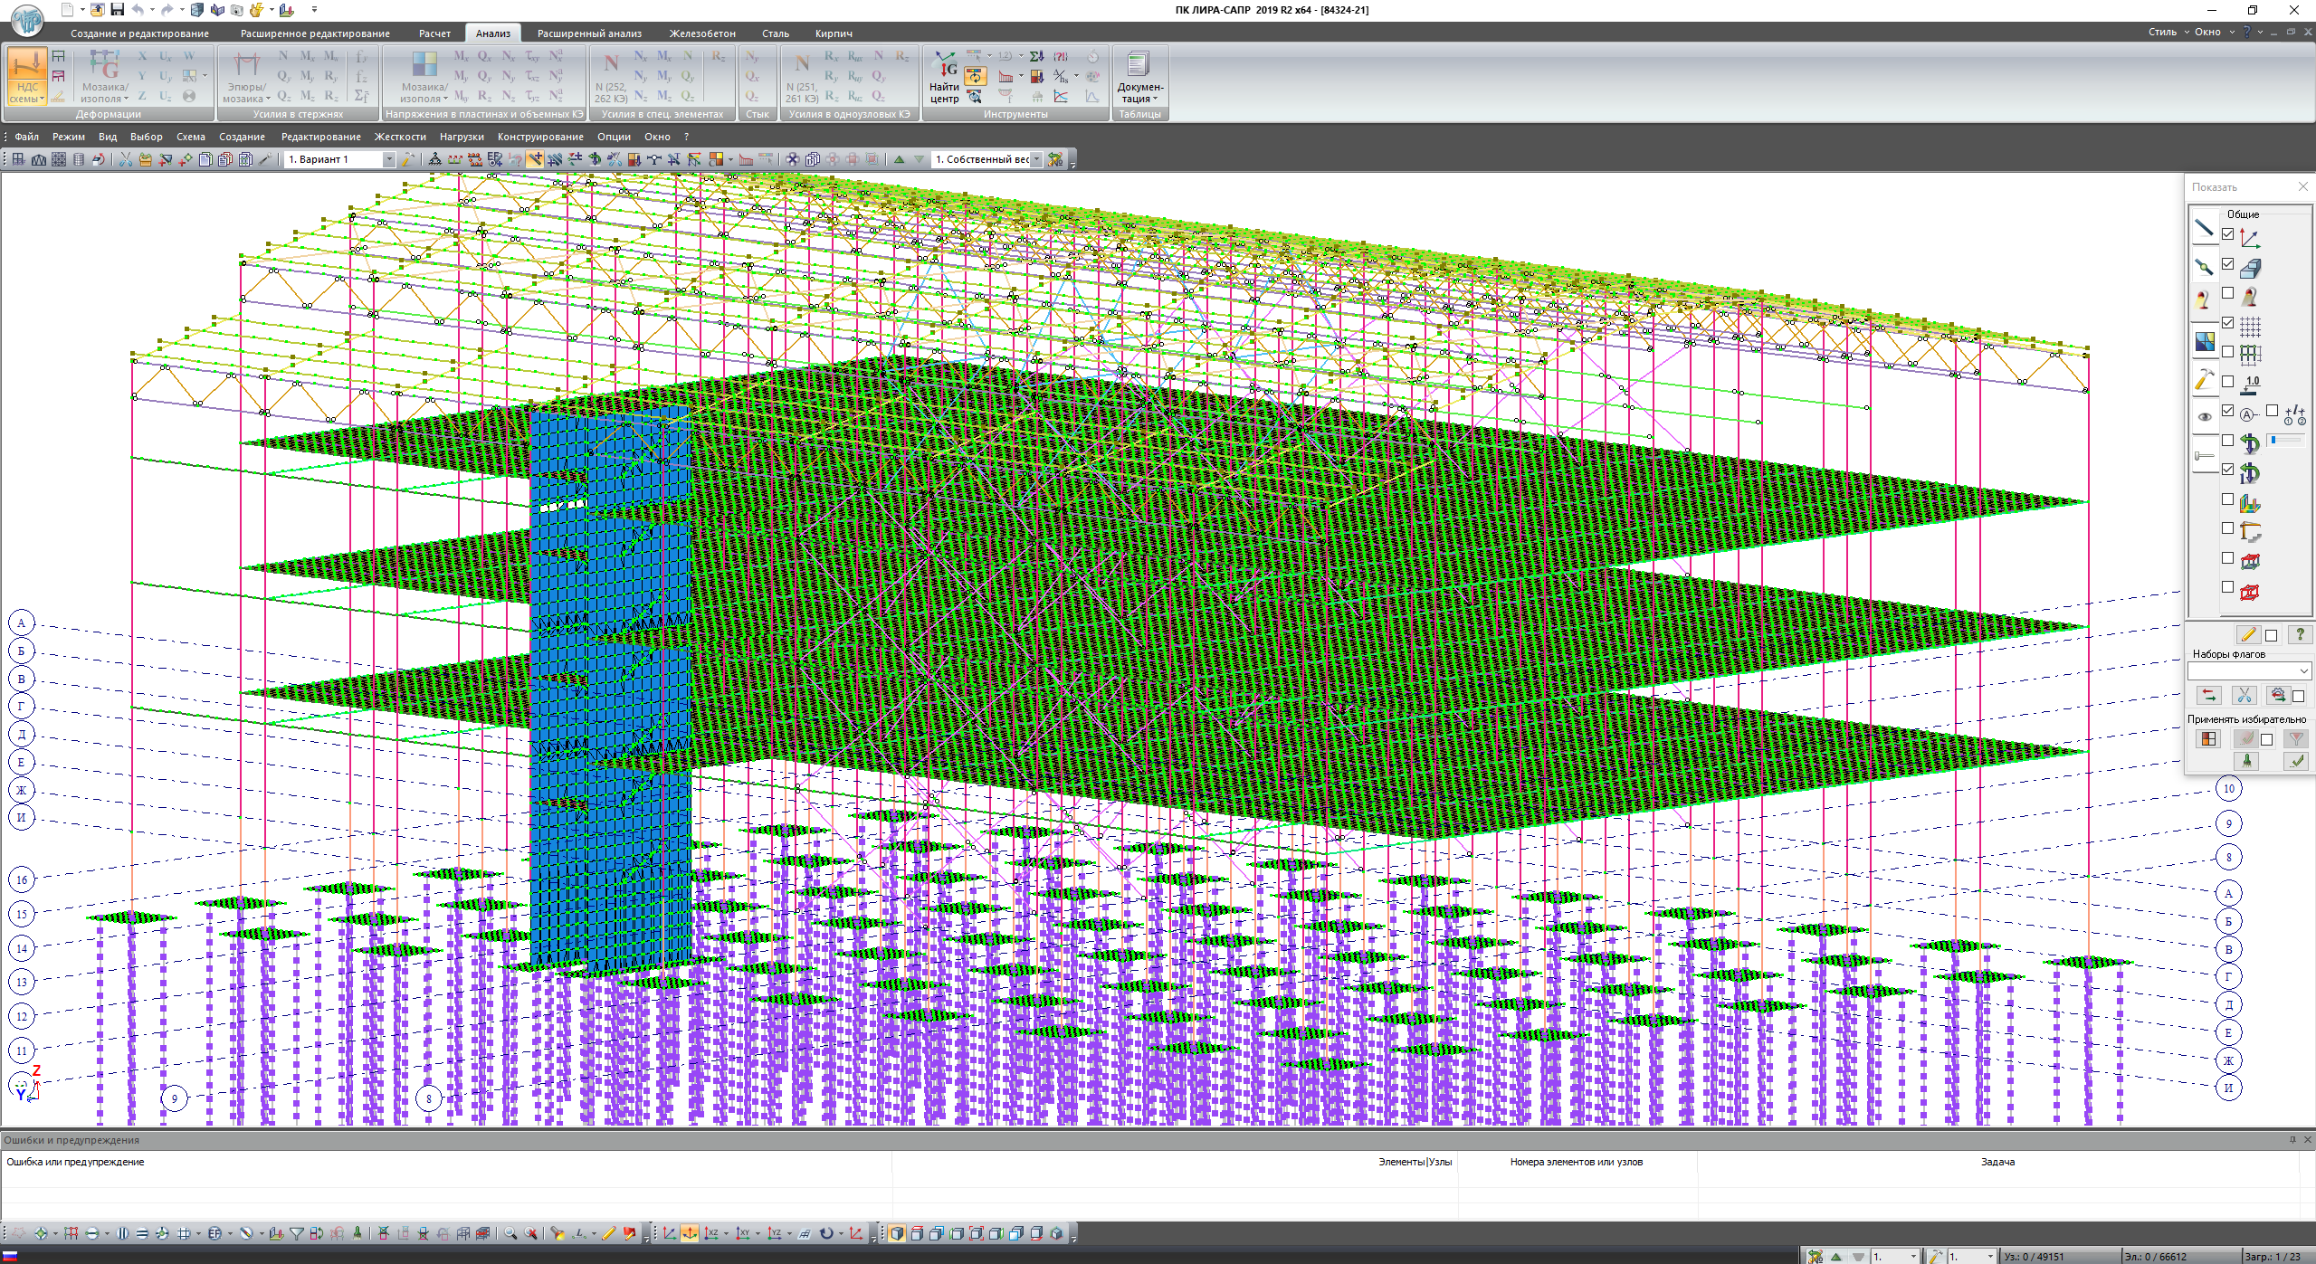Click the Стиль button in title area
This screenshot has height=1264, width=2316.
(2162, 32)
